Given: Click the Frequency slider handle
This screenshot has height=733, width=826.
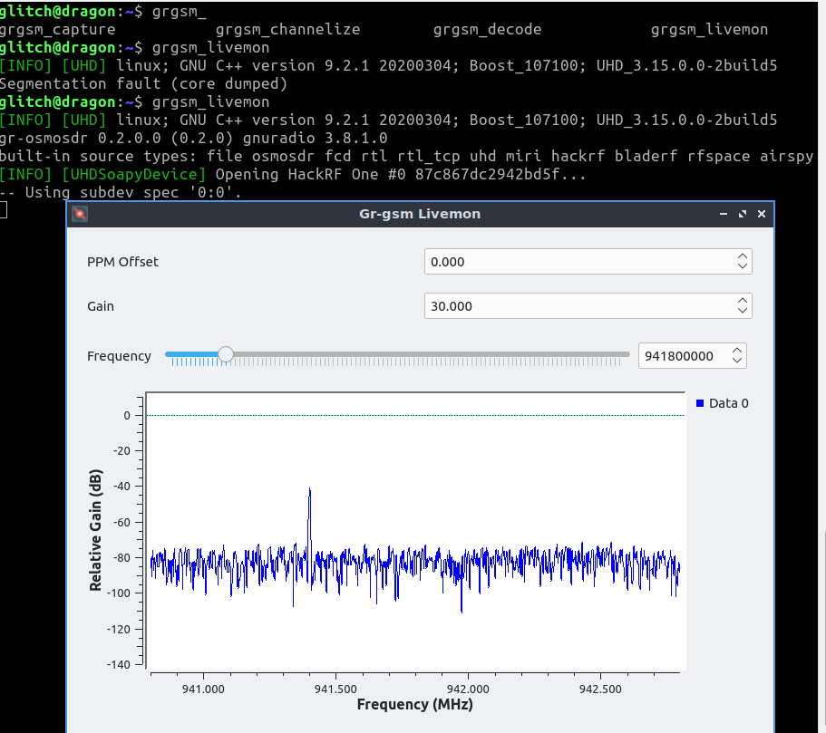Looking at the screenshot, I should tap(226, 355).
